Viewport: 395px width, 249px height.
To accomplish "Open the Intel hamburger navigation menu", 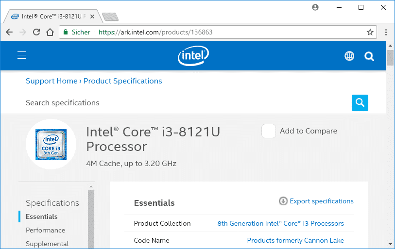I will click(x=22, y=55).
